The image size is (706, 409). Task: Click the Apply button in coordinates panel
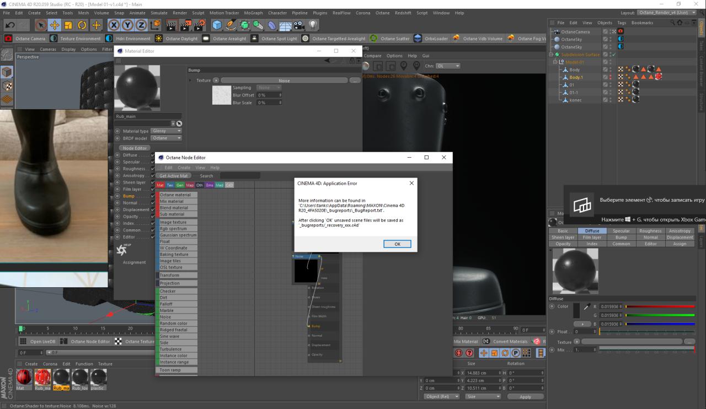tap(525, 396)
